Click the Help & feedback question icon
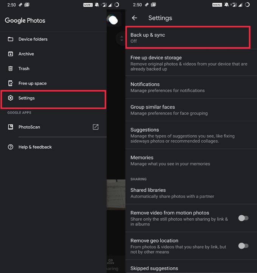 click(x=11, y=147)
